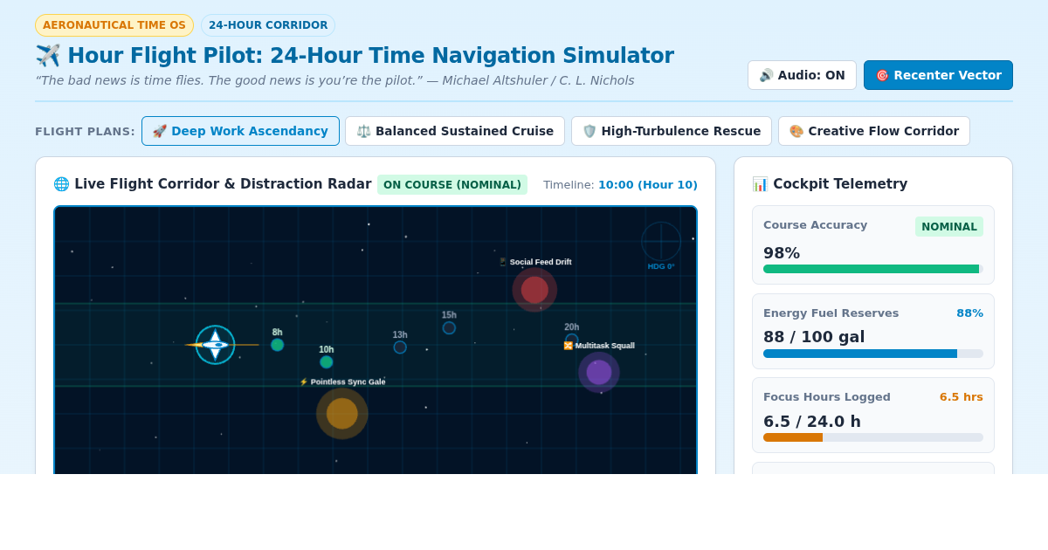
Task: Click the 20h waypoint ring
Action: point(571,340)
